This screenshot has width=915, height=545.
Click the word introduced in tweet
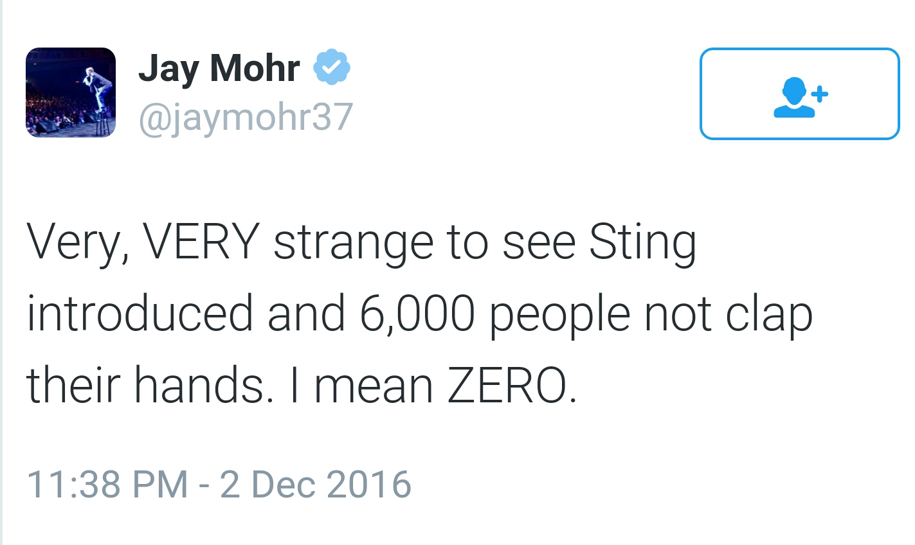(x=140, y=314)
